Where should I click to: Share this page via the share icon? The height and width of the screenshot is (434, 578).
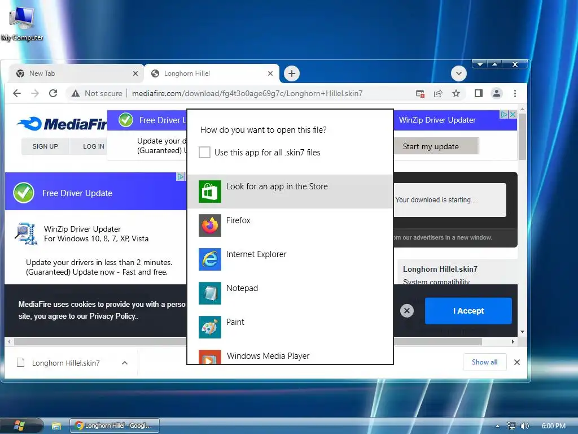click(438, 93)
